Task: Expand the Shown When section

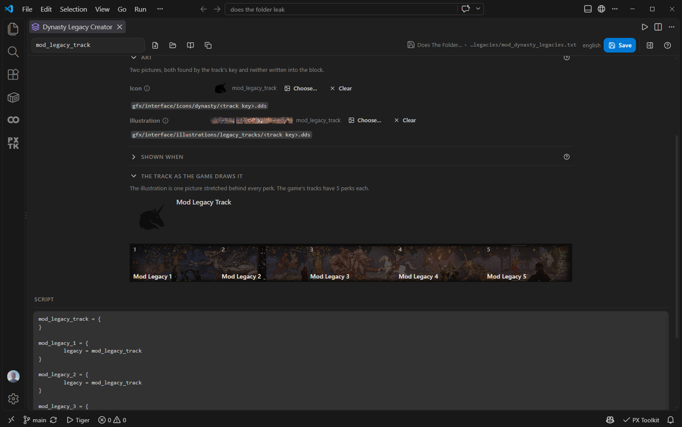Action: 133,157
